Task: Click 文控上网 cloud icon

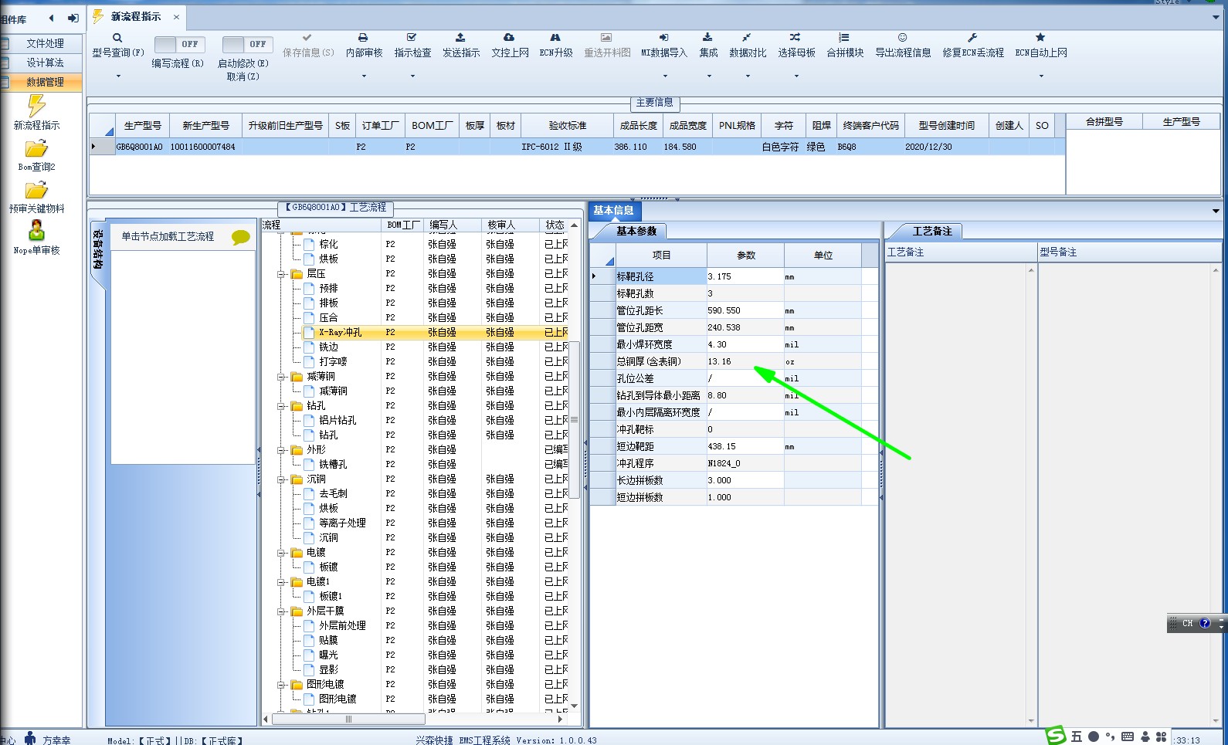Action: click(x=509, y=37)
